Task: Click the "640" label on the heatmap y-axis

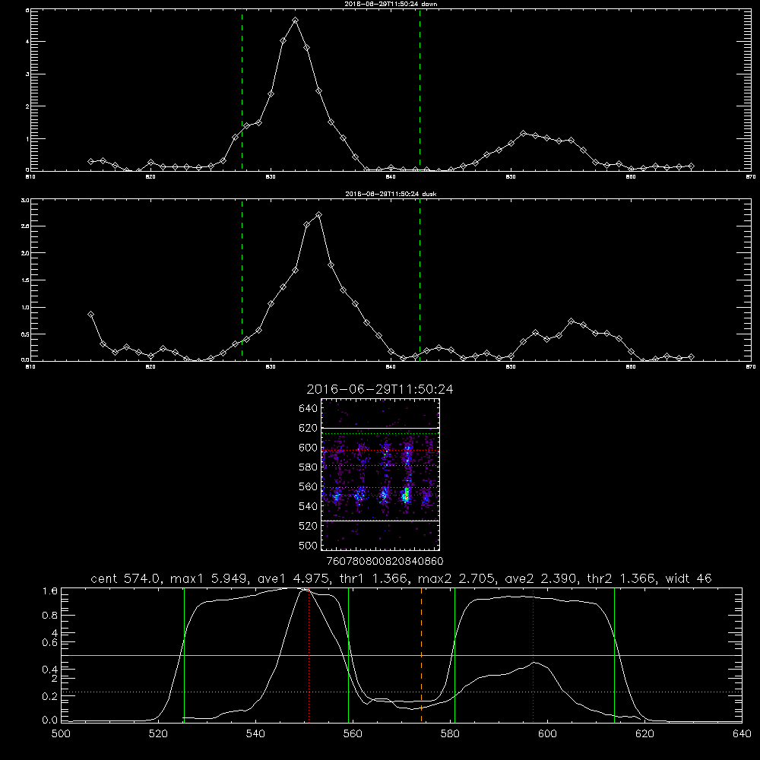Action: click(x=309, y=409)
